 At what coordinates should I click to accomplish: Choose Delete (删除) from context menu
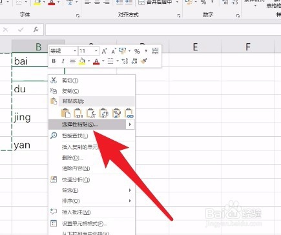pyautogui.click(x=92, y=158)
